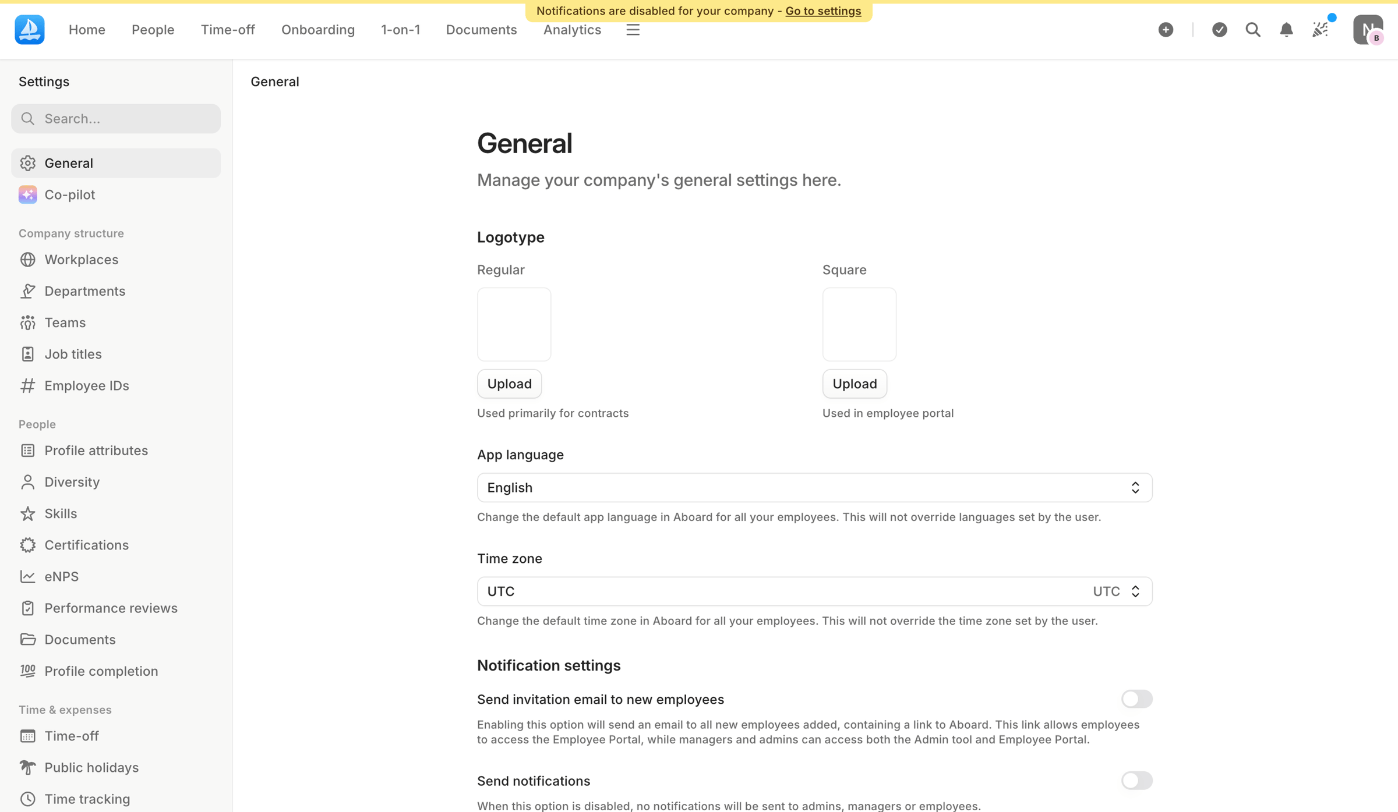Screen dimensions: 1398x812
Task: Upload a Regular logotype
Action: [509, 384]
